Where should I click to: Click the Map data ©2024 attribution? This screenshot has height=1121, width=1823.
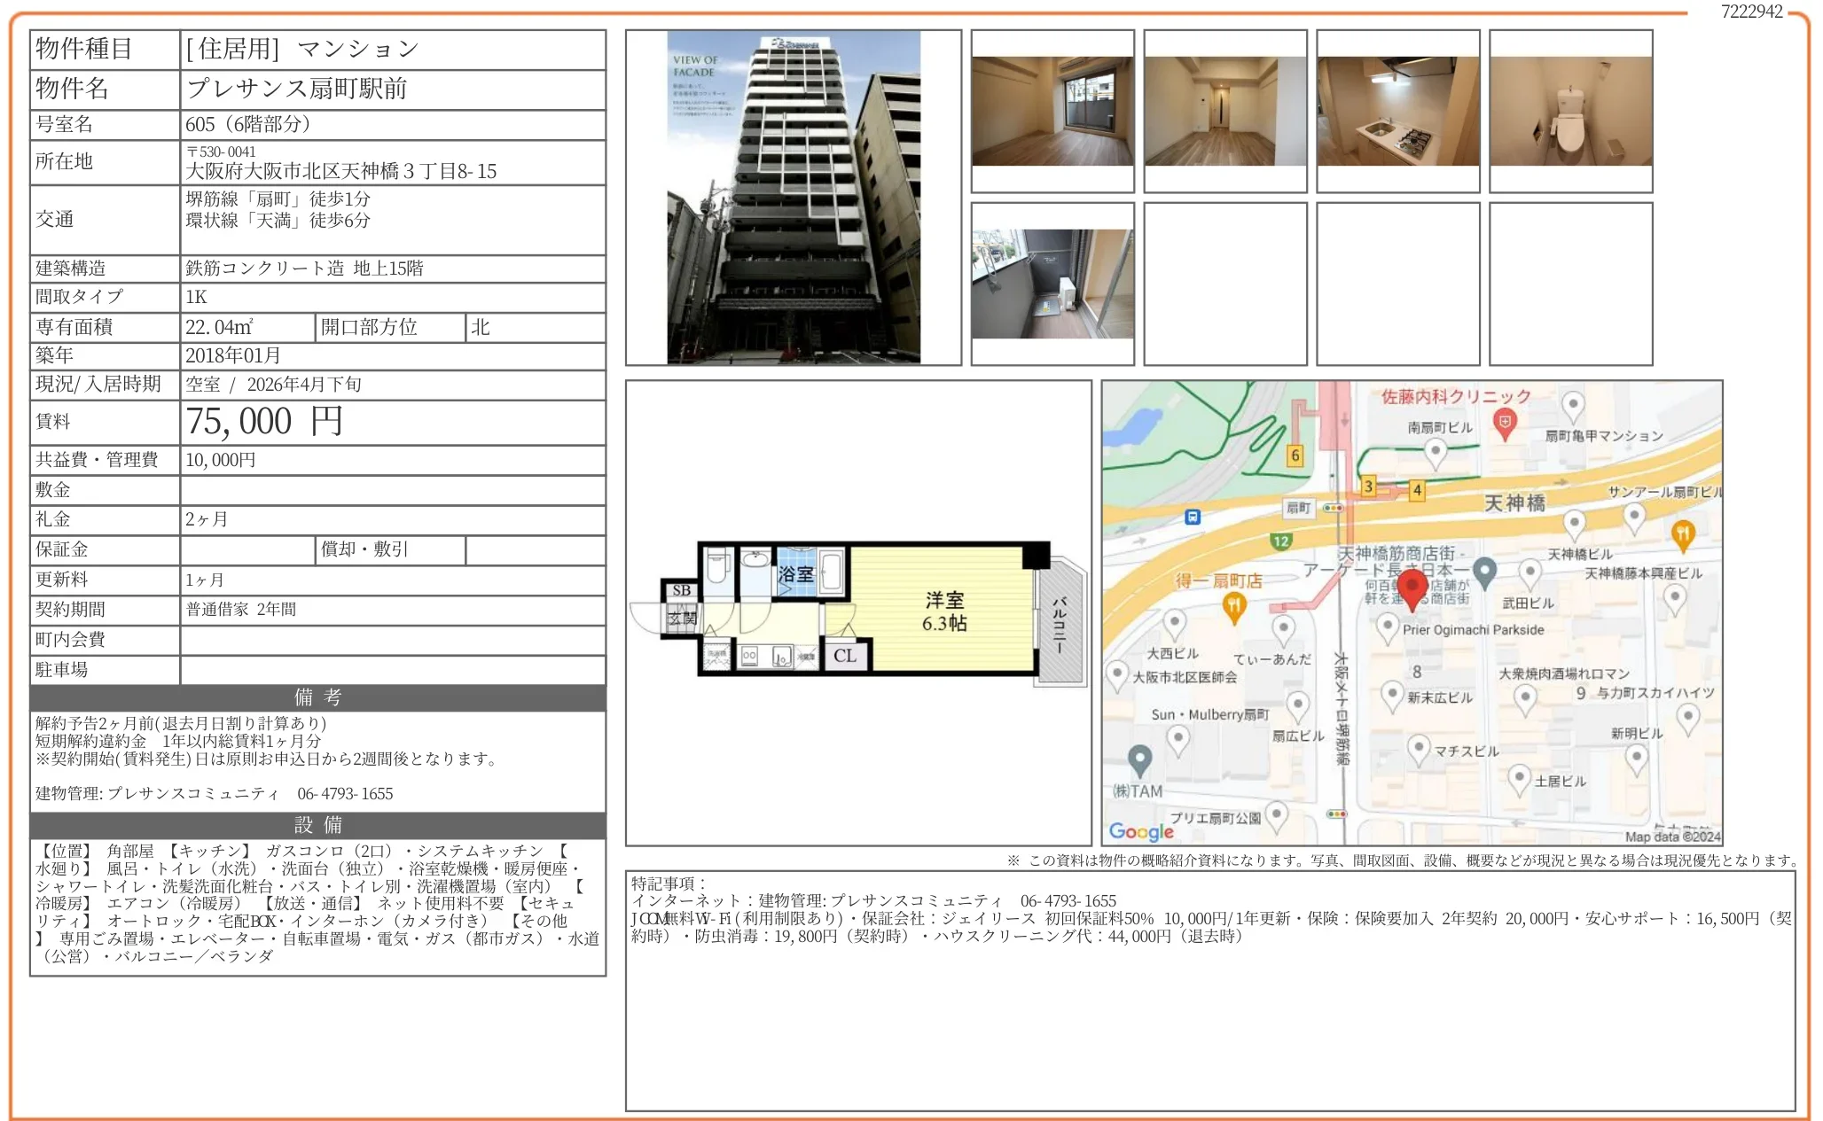1671,836
